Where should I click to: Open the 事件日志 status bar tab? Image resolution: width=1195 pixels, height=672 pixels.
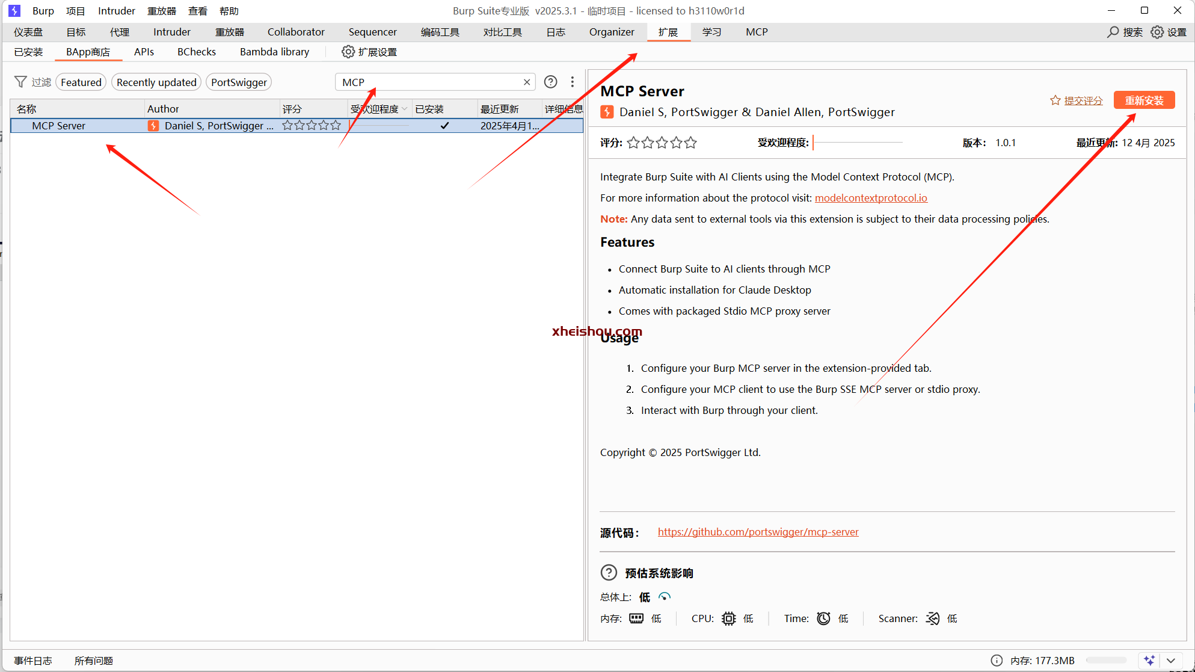[x=33, y=661]
